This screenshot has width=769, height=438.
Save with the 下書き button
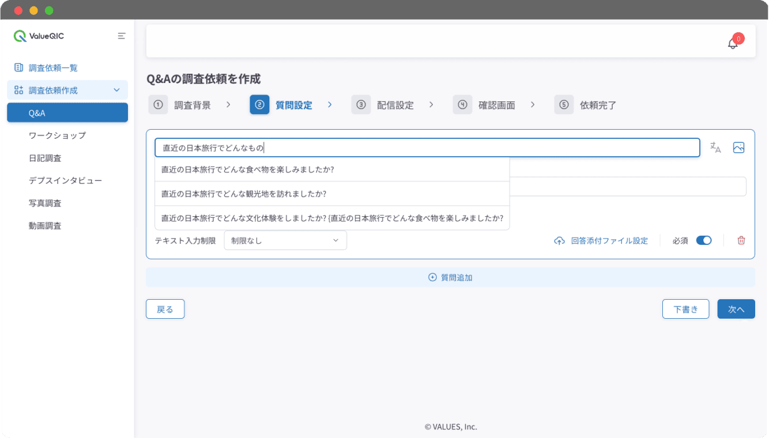point(685,309)
